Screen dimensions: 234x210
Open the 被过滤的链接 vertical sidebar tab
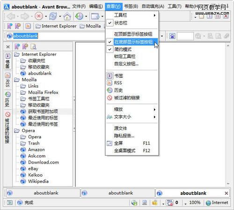pos(7,127)
